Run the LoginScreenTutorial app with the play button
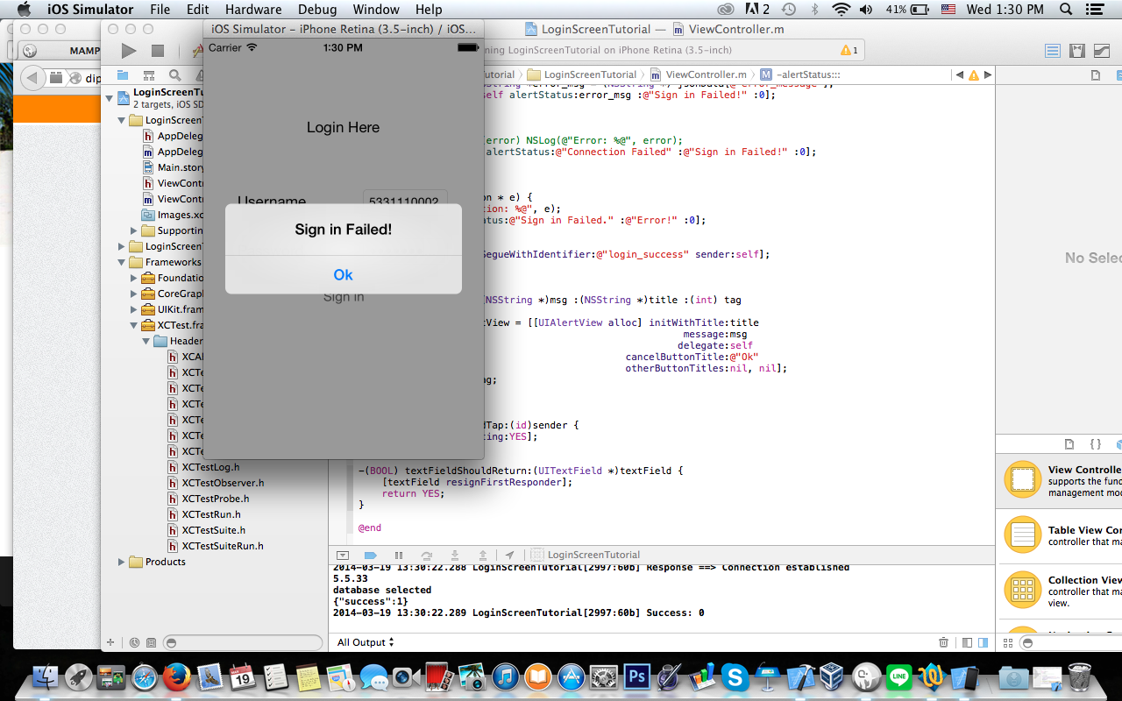The width and height of the screenshot is (1122, 701). 128,51
